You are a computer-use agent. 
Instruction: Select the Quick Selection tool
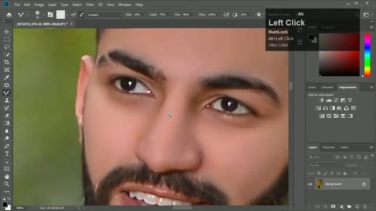(6, 55)
